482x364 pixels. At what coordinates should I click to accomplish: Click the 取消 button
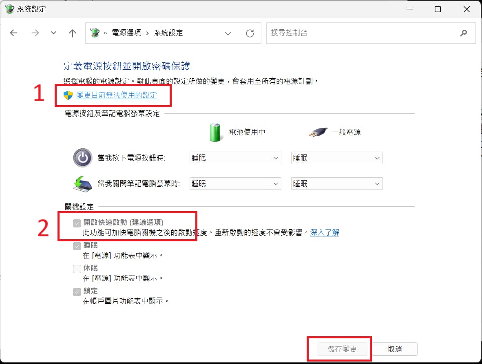tap(395, 349)
